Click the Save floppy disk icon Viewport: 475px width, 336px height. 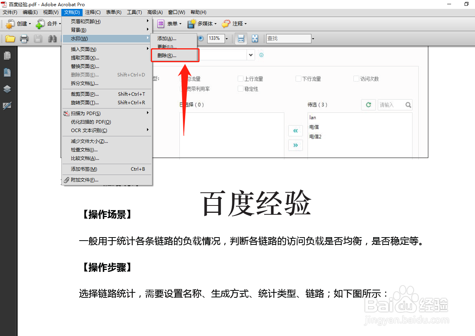tap(38, 39)
